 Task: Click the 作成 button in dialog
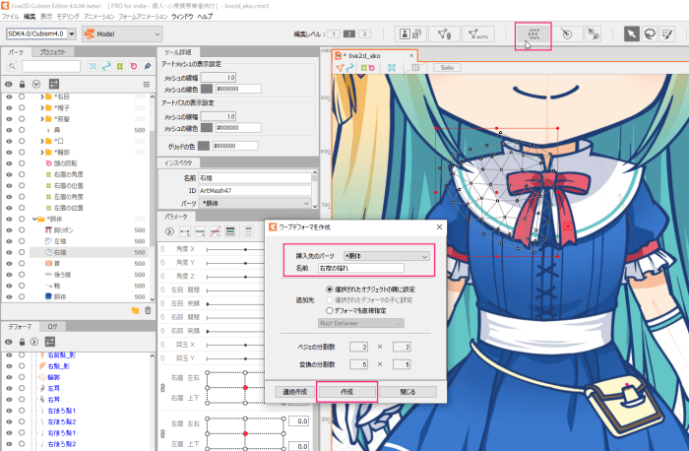coord(346,392)
